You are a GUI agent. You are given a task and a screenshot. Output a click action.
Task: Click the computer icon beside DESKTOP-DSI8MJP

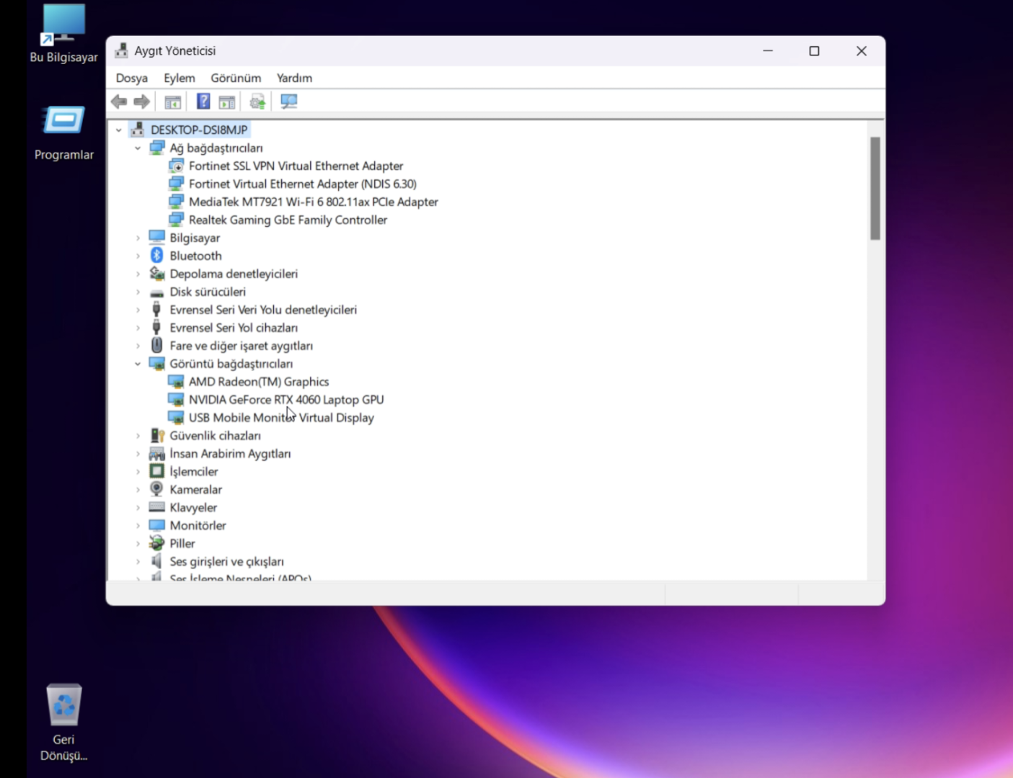point(138,130)
